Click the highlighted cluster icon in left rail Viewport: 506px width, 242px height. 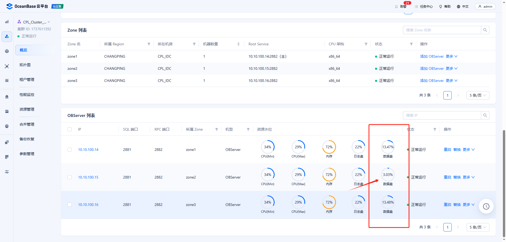tap(7, 37)
